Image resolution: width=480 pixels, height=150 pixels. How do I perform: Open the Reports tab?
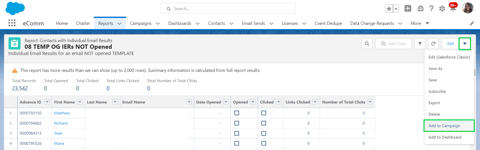(105, 23)
